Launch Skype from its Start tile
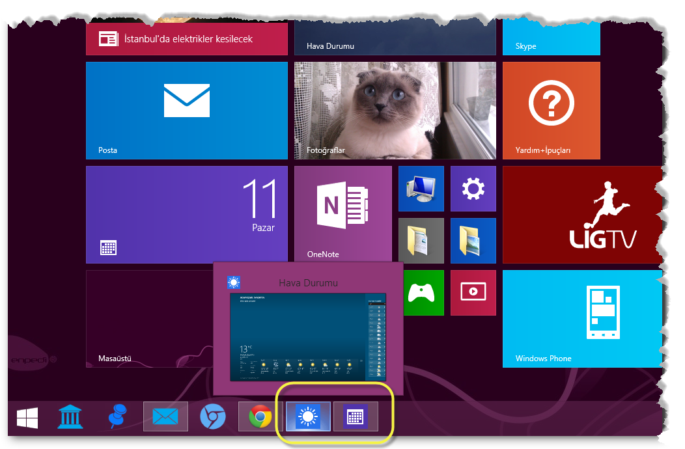685x449 pixels. (x=551, y=37)
